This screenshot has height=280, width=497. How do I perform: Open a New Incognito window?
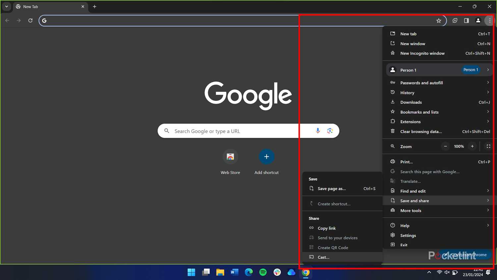[x=422, y=53]
